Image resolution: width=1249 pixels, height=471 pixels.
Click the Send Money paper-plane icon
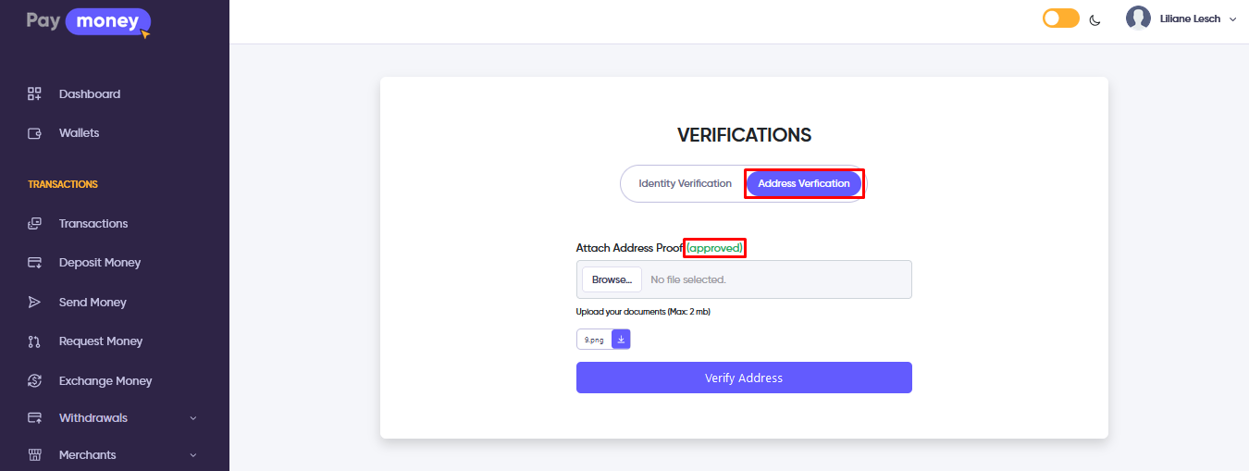click(35, 303)
